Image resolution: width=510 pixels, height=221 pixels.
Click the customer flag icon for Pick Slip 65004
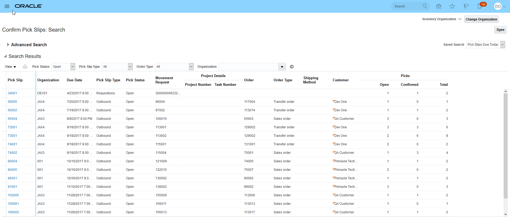pos(334,118)
